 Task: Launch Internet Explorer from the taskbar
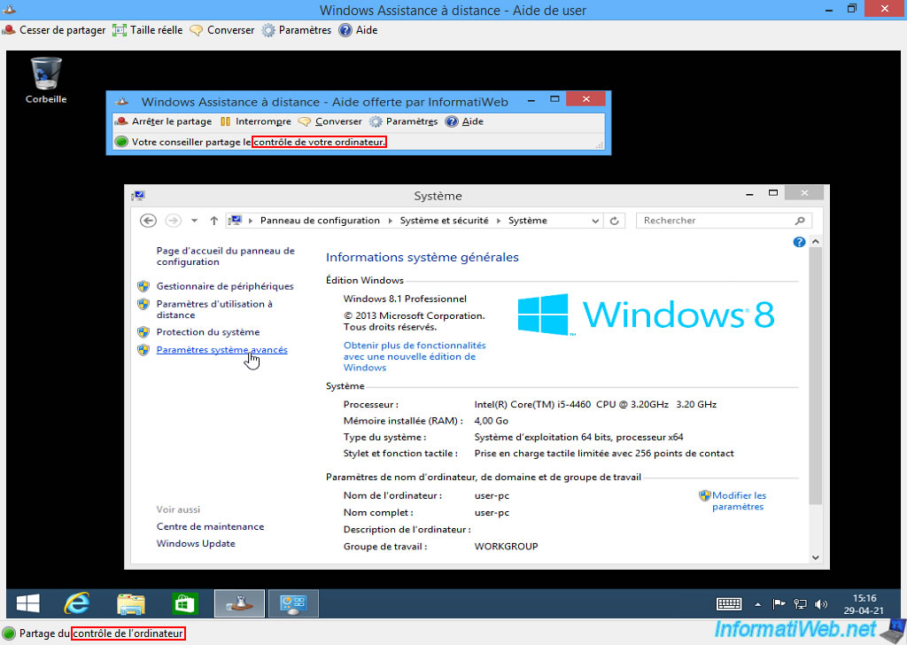click(x=77, y=604)
